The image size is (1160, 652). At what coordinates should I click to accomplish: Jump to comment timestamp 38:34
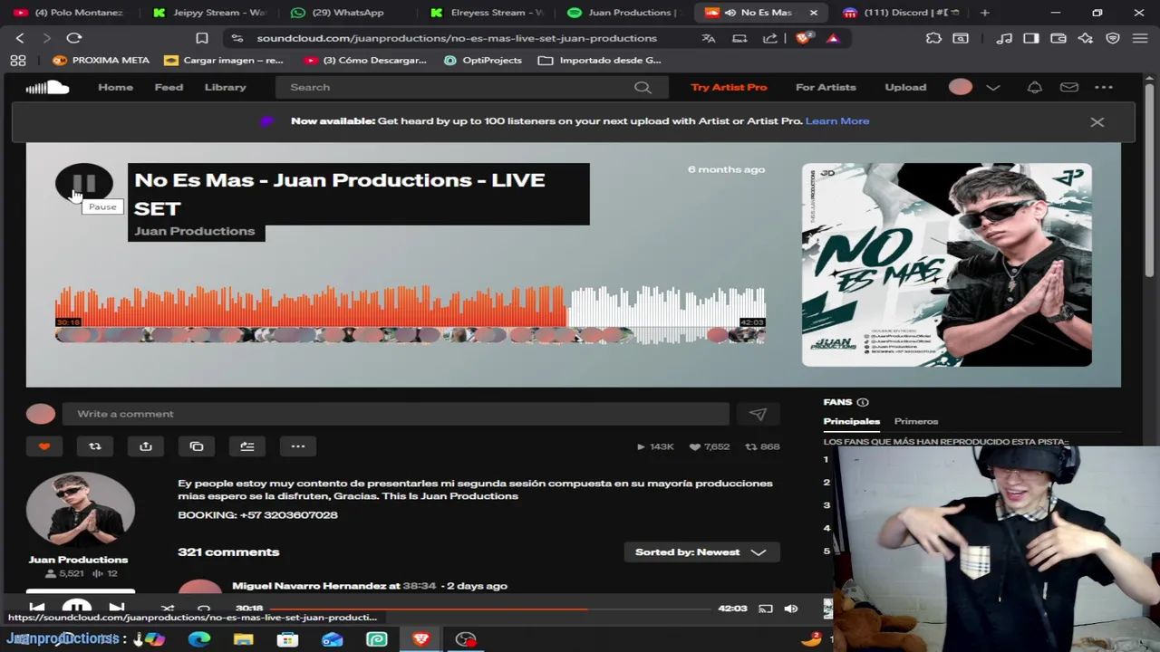point(420,586)
